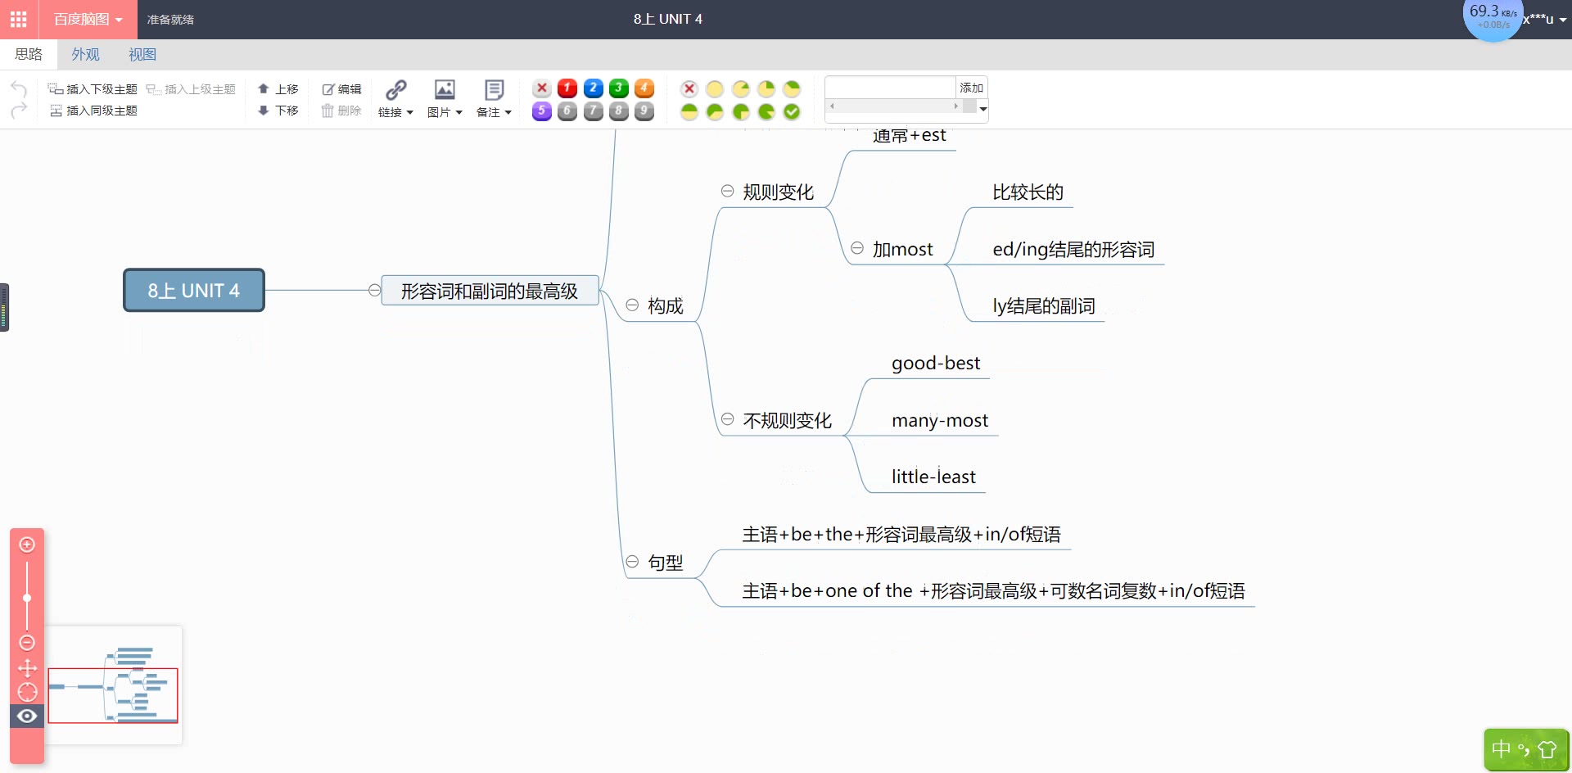1572x773 pixels.
Task: Click the network speed 69.3 KB/s widget
Action: click(x=1492, y=16)
